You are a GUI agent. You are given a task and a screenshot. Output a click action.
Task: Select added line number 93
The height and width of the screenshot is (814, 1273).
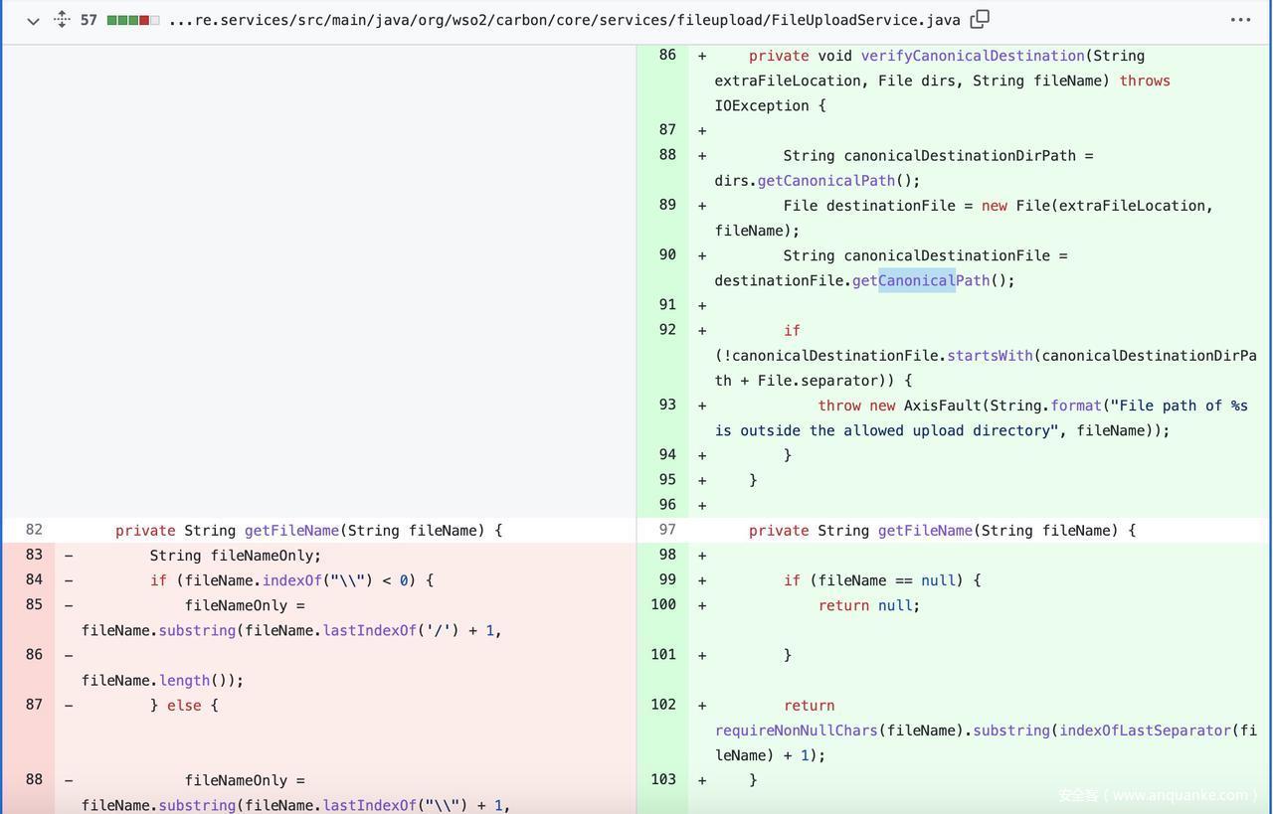click(x=667, y=405)
